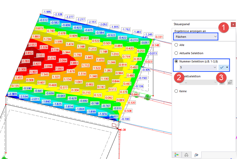Image resolution: width=237 pixels, height=159 pixels.
Task: Click the result value 0.062
Action: tap(109, 98)
